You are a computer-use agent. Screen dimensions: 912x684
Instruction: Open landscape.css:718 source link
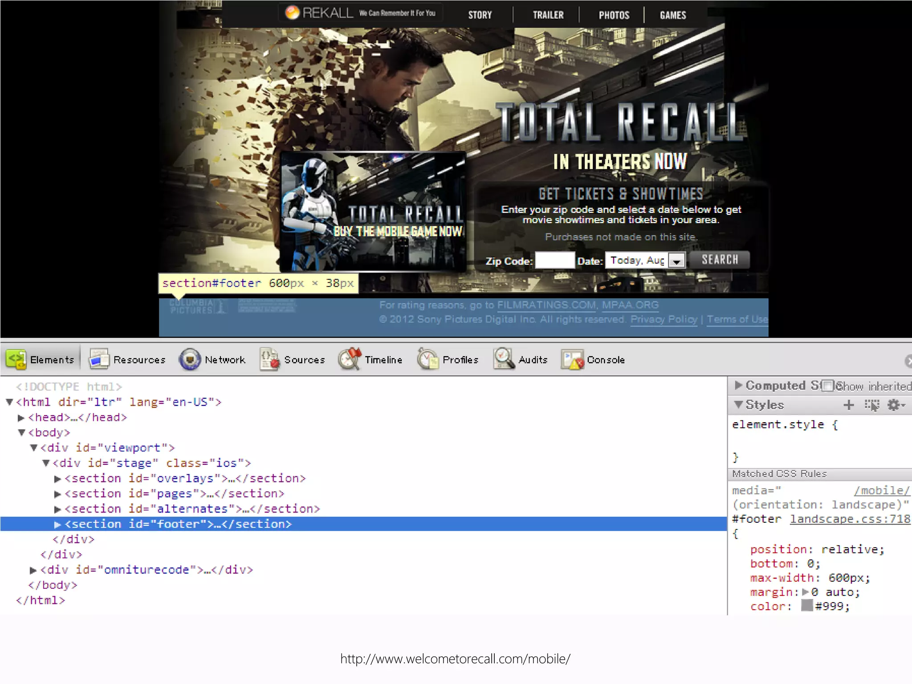click(850, 519)
